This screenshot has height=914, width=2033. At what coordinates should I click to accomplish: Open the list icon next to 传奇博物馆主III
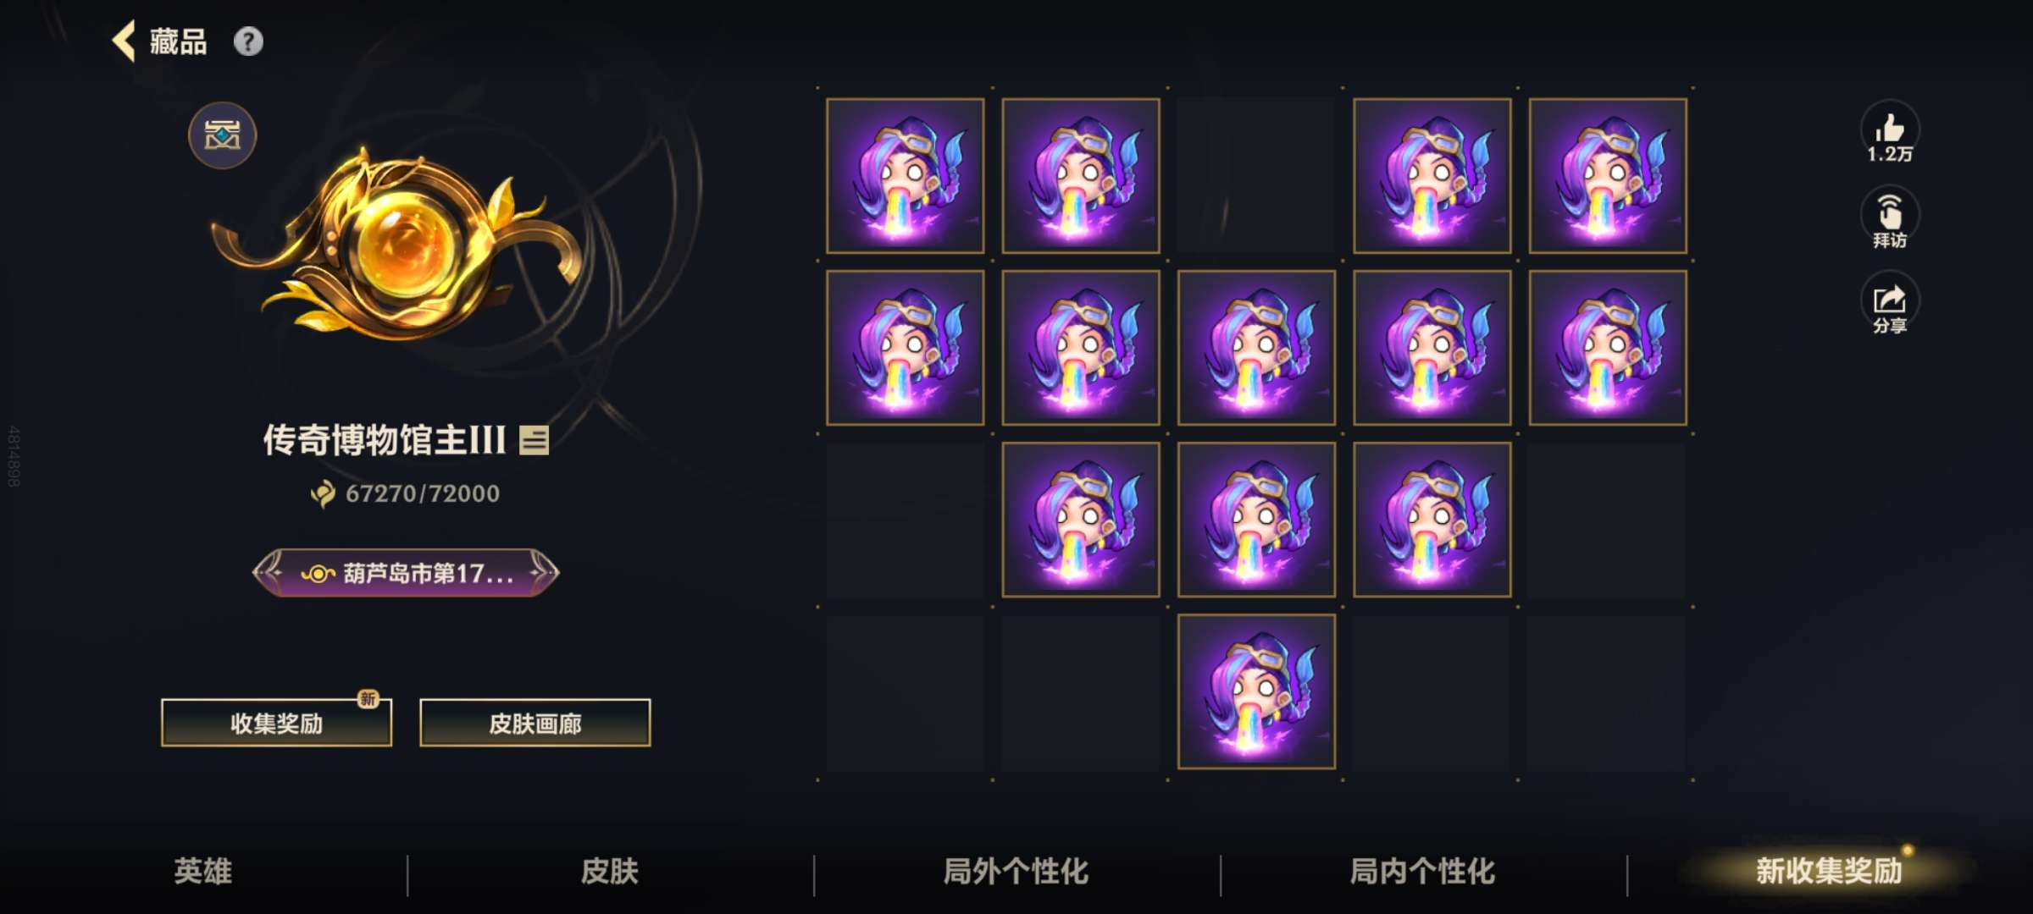point(534,440)
